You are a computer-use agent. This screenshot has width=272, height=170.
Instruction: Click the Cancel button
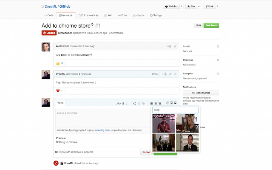click(x=146, y=152)
